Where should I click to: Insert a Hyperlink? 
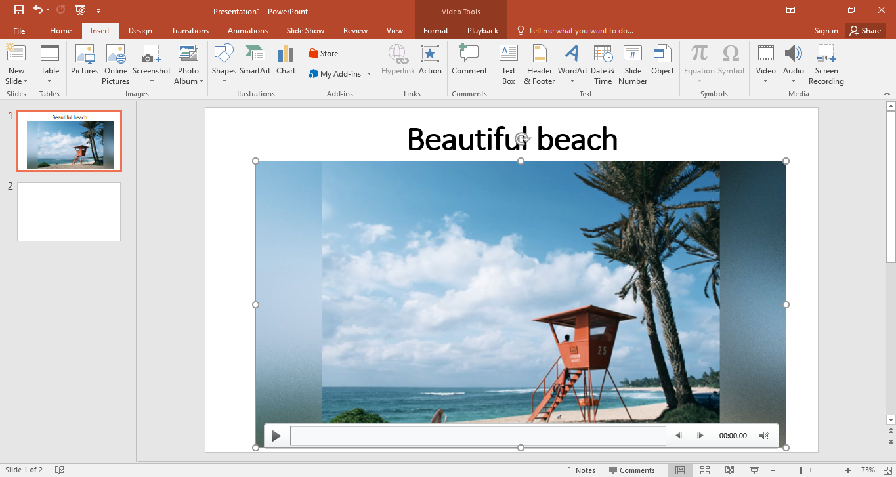pyautogui.click(x=398, y=64)
